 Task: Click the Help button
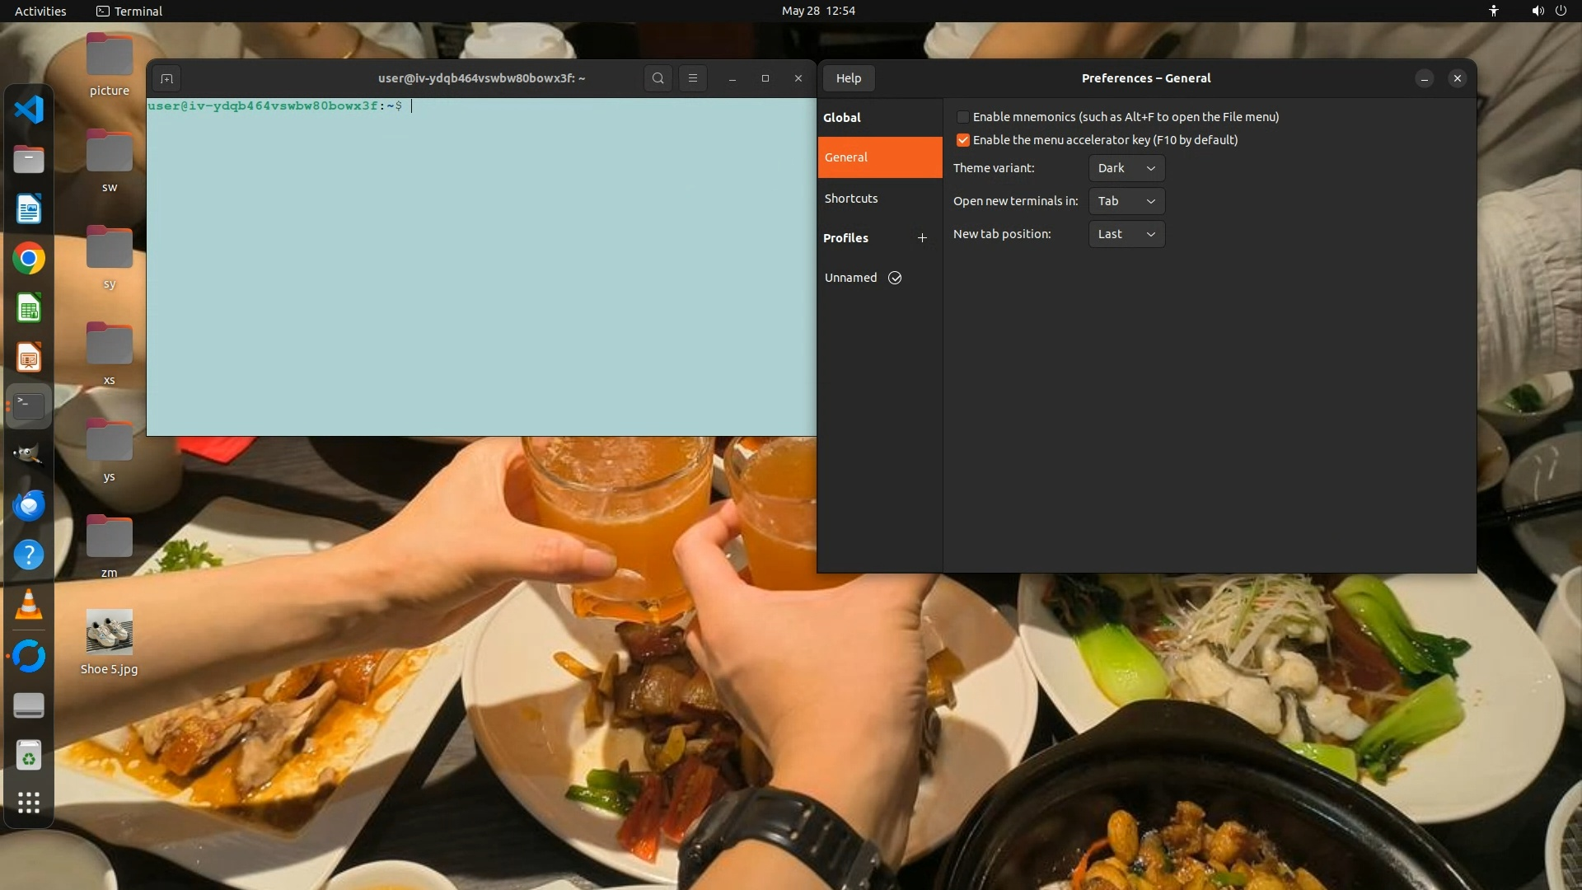pos(848,78)
